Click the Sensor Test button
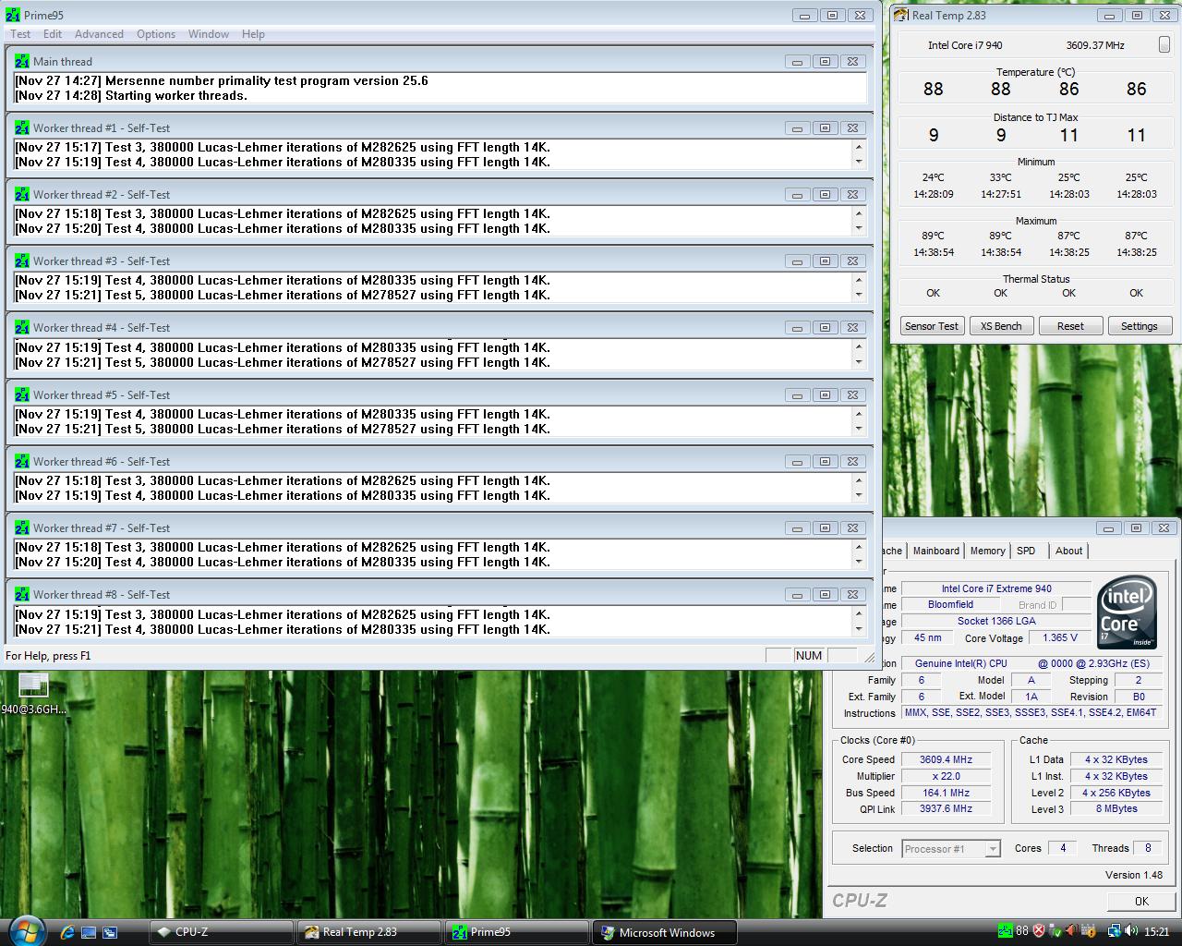Image resolution: width=1182 pixels, height=946 pixels. click(932, 326)
